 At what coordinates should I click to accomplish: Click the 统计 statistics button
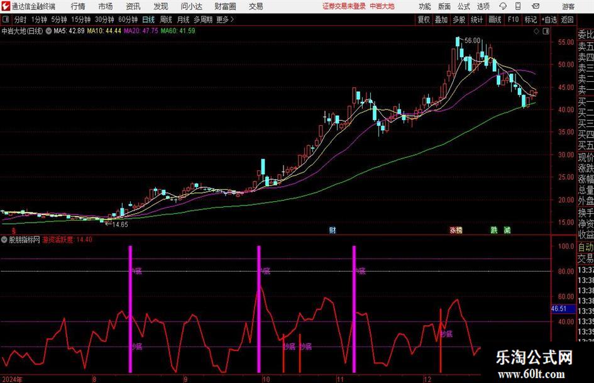(476, 19)
